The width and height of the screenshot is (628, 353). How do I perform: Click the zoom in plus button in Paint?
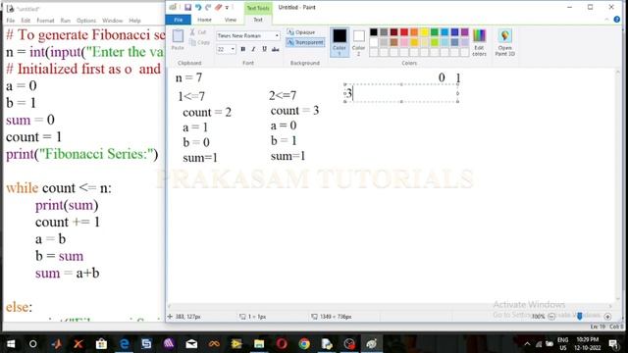coord(607,316)
